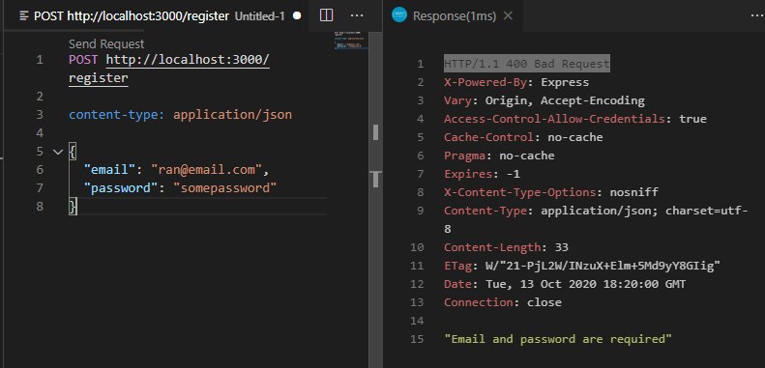Click the Access-Control-Allow-Credentials header
This screenshot has height=368, width=765.
575,119
